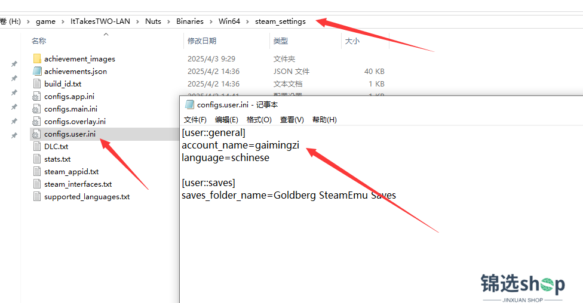Click the 文本文档 type cell
Screen dimensions: 583x303
click(288, 84)
